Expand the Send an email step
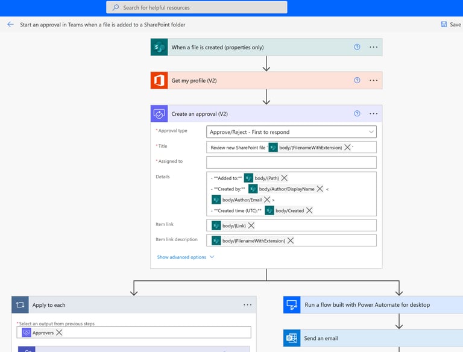This screenshot has height=352, width=463. click(373, 338)
